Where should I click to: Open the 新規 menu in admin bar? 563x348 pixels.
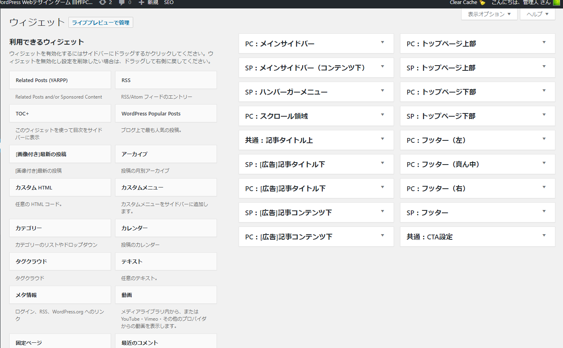coord(153,2)
